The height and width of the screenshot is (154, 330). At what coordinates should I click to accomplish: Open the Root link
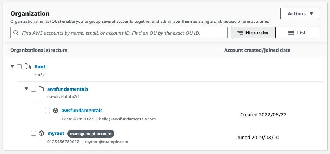(40, 67)
